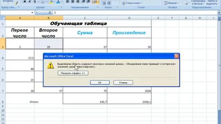Click the insert function fx icon

pos(50,12)
